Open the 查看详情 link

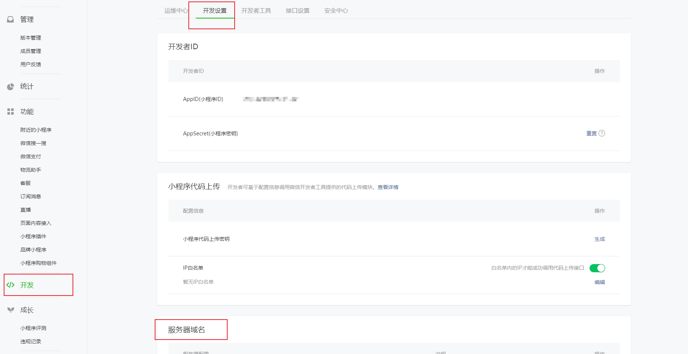coord(388,187)
